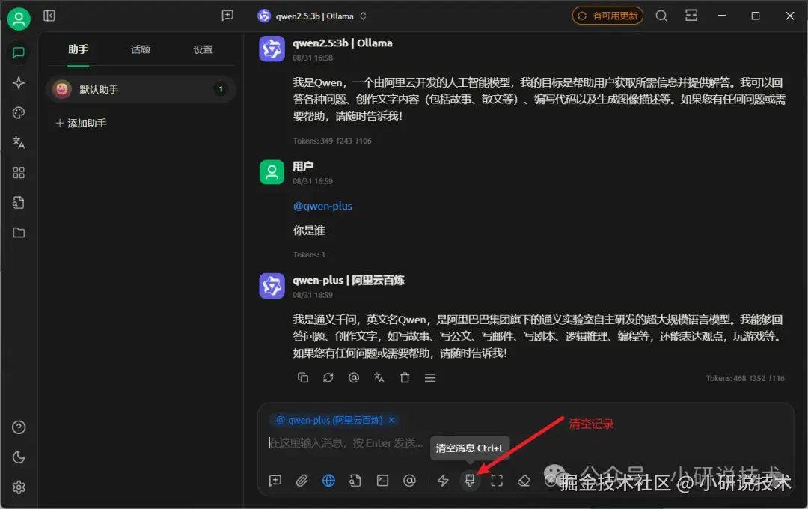Click the topic count badge on 默认助手
This screenshot has height=509, width=808.
coord(221,89)
